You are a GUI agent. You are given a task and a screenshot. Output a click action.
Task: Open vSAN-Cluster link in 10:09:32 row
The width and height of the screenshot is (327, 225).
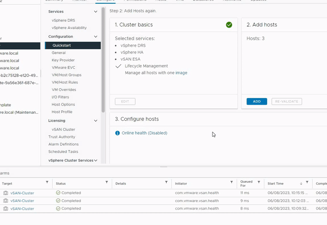click(22, 209)
